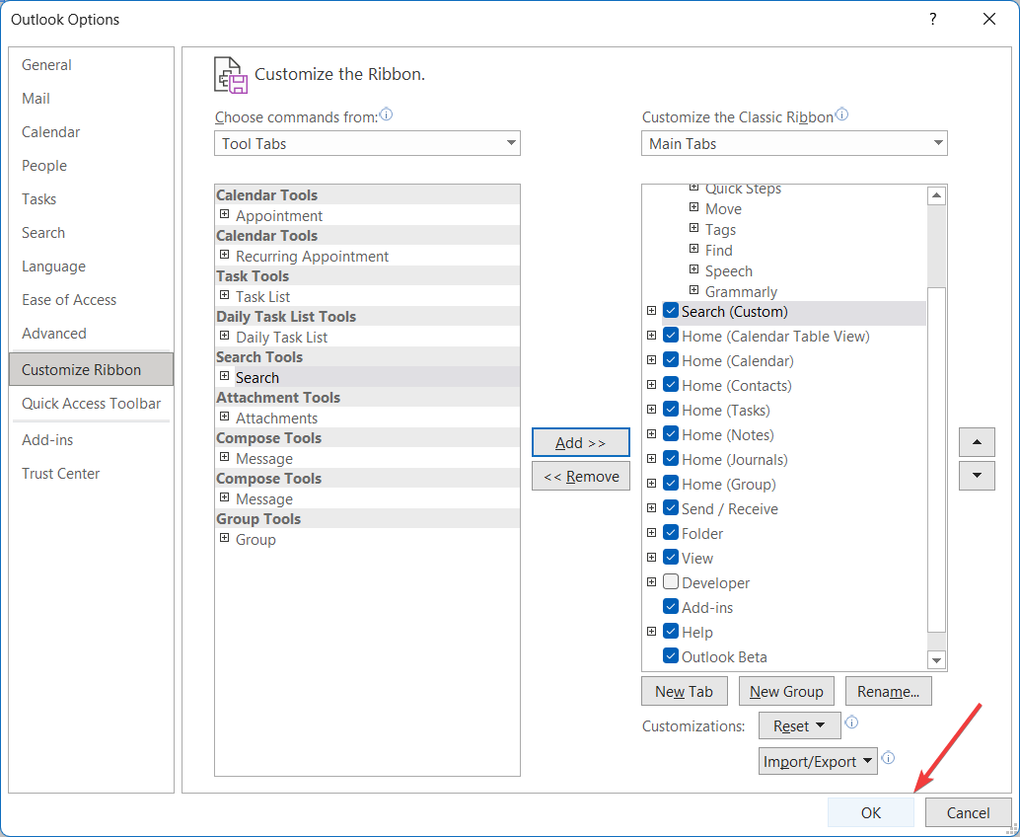Click the Help question mark in title bar
The height and width of the screenshot is (837, 1020).
(x=933, y=19)
